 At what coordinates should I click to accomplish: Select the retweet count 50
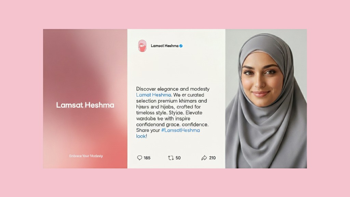(x=178, y=158)
